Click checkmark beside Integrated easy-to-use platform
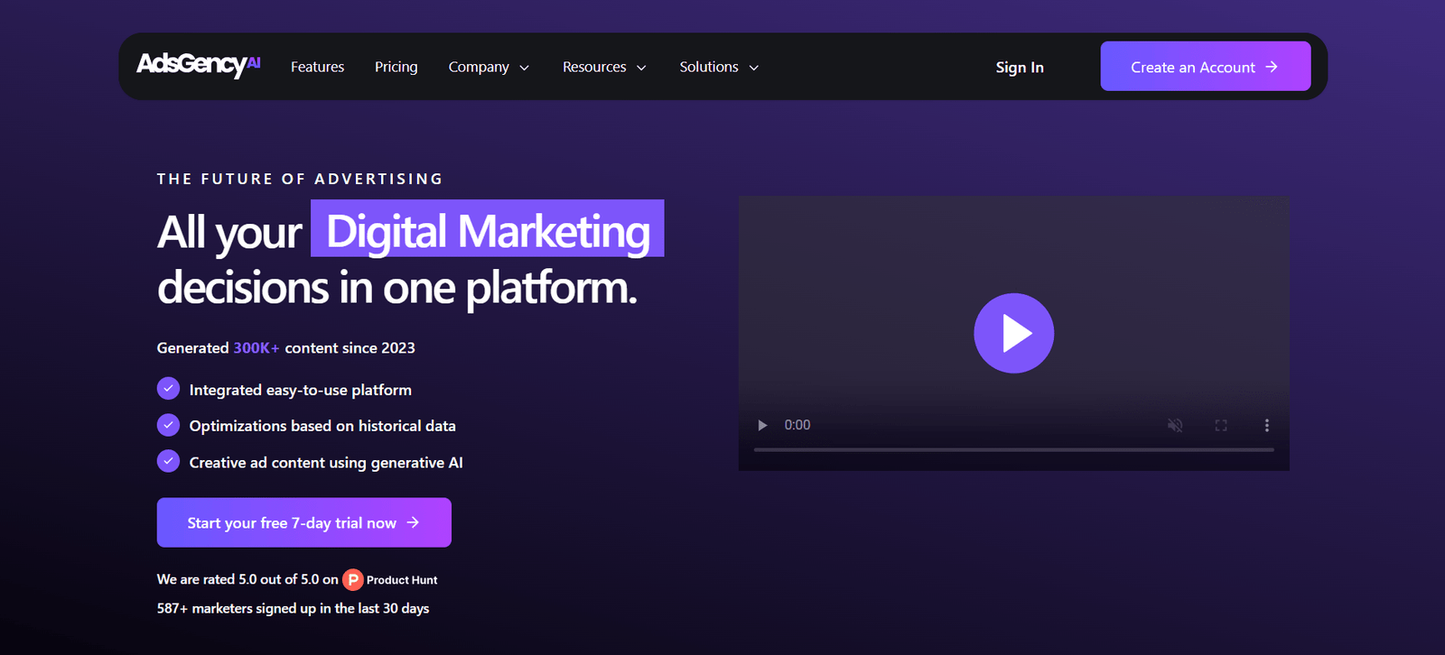Screen dimensions: 1445x655 169,389
